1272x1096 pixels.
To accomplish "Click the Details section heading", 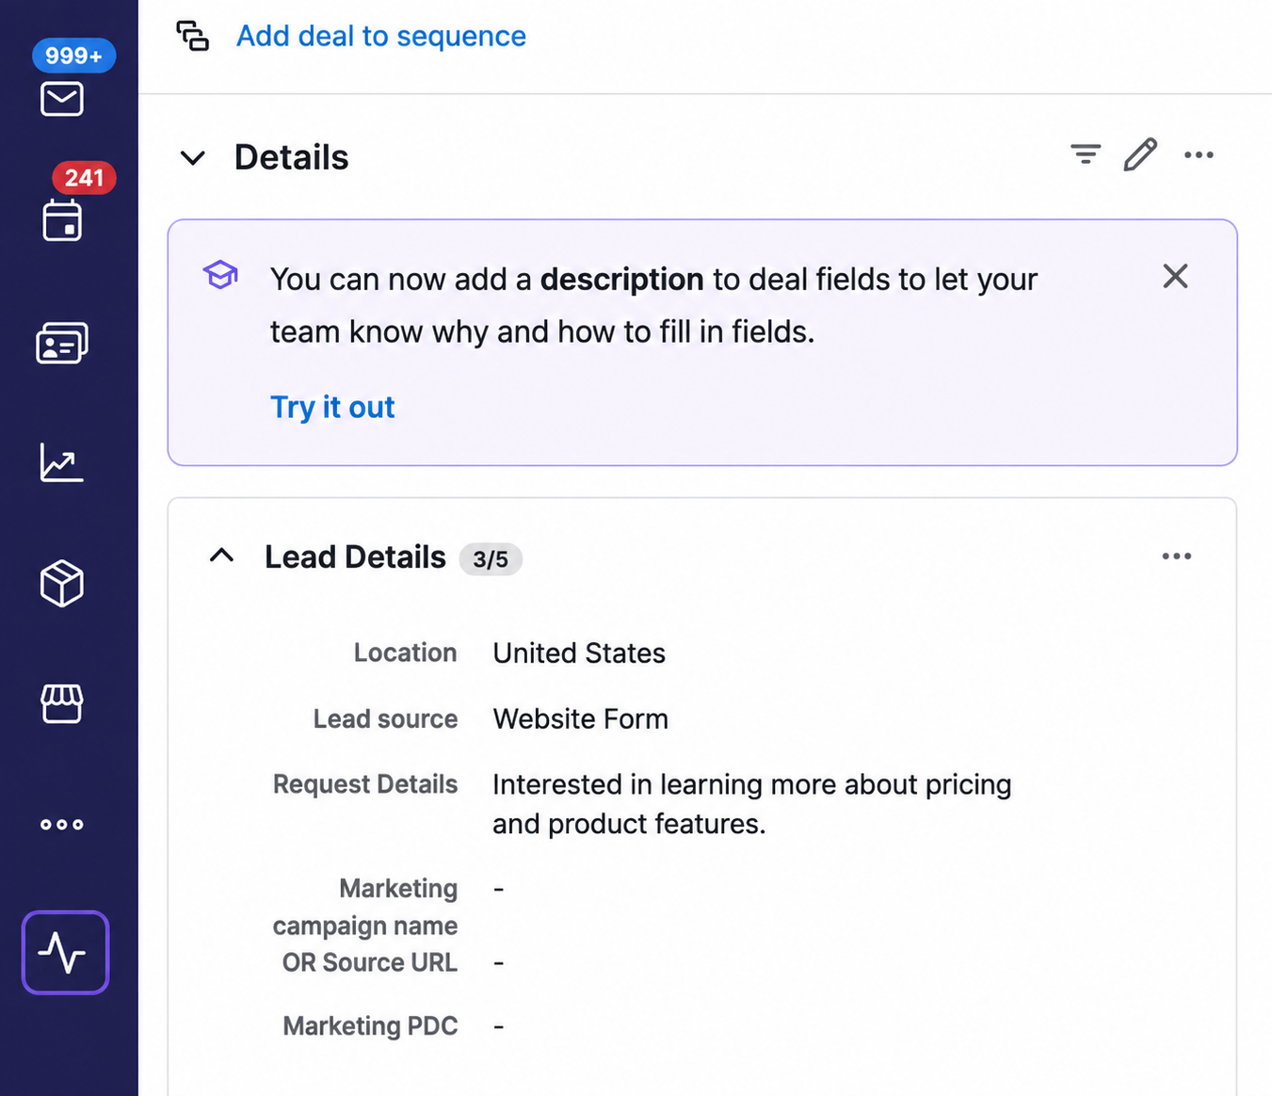I will (x=291, y=157).
